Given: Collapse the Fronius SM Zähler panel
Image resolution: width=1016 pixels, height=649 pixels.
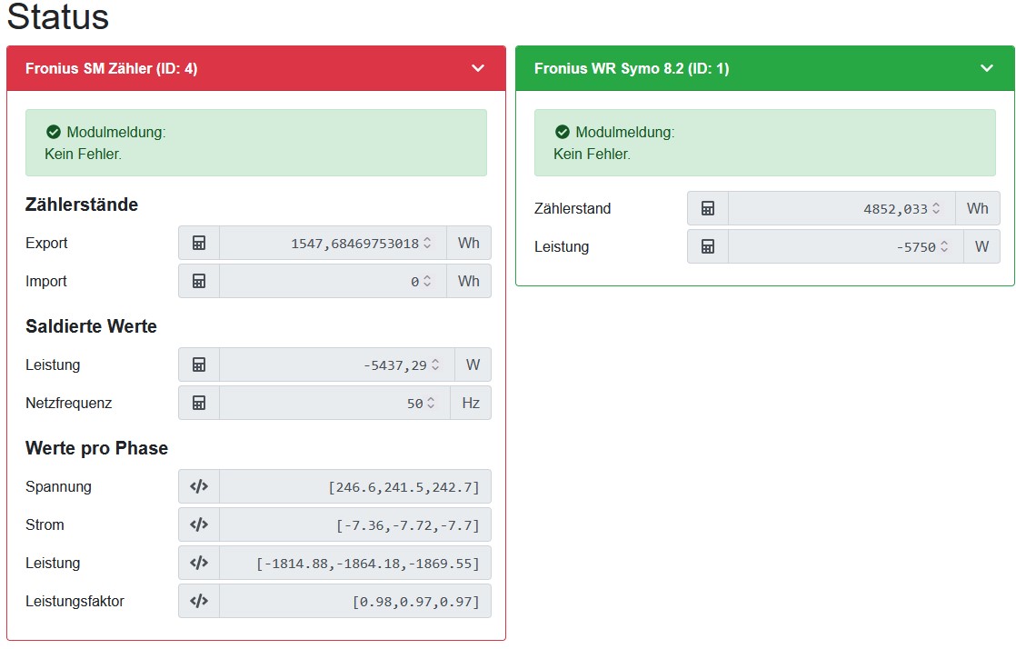Looking at the screenshot, I should coord(478,68).
